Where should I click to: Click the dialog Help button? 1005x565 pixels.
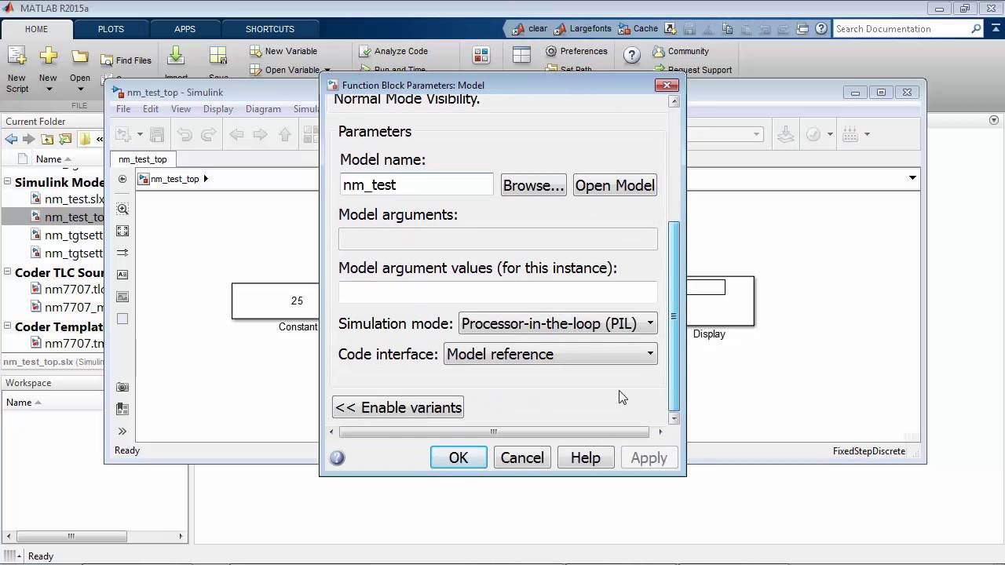click(586, 457)
